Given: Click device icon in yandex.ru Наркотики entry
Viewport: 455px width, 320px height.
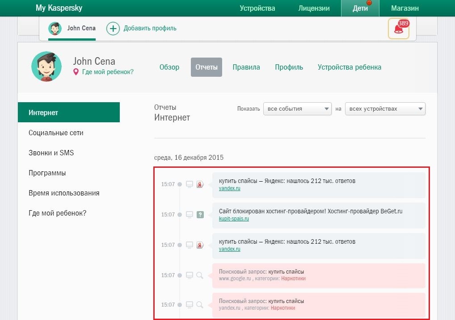Looking at the screenshot, I should pos(190,305).
